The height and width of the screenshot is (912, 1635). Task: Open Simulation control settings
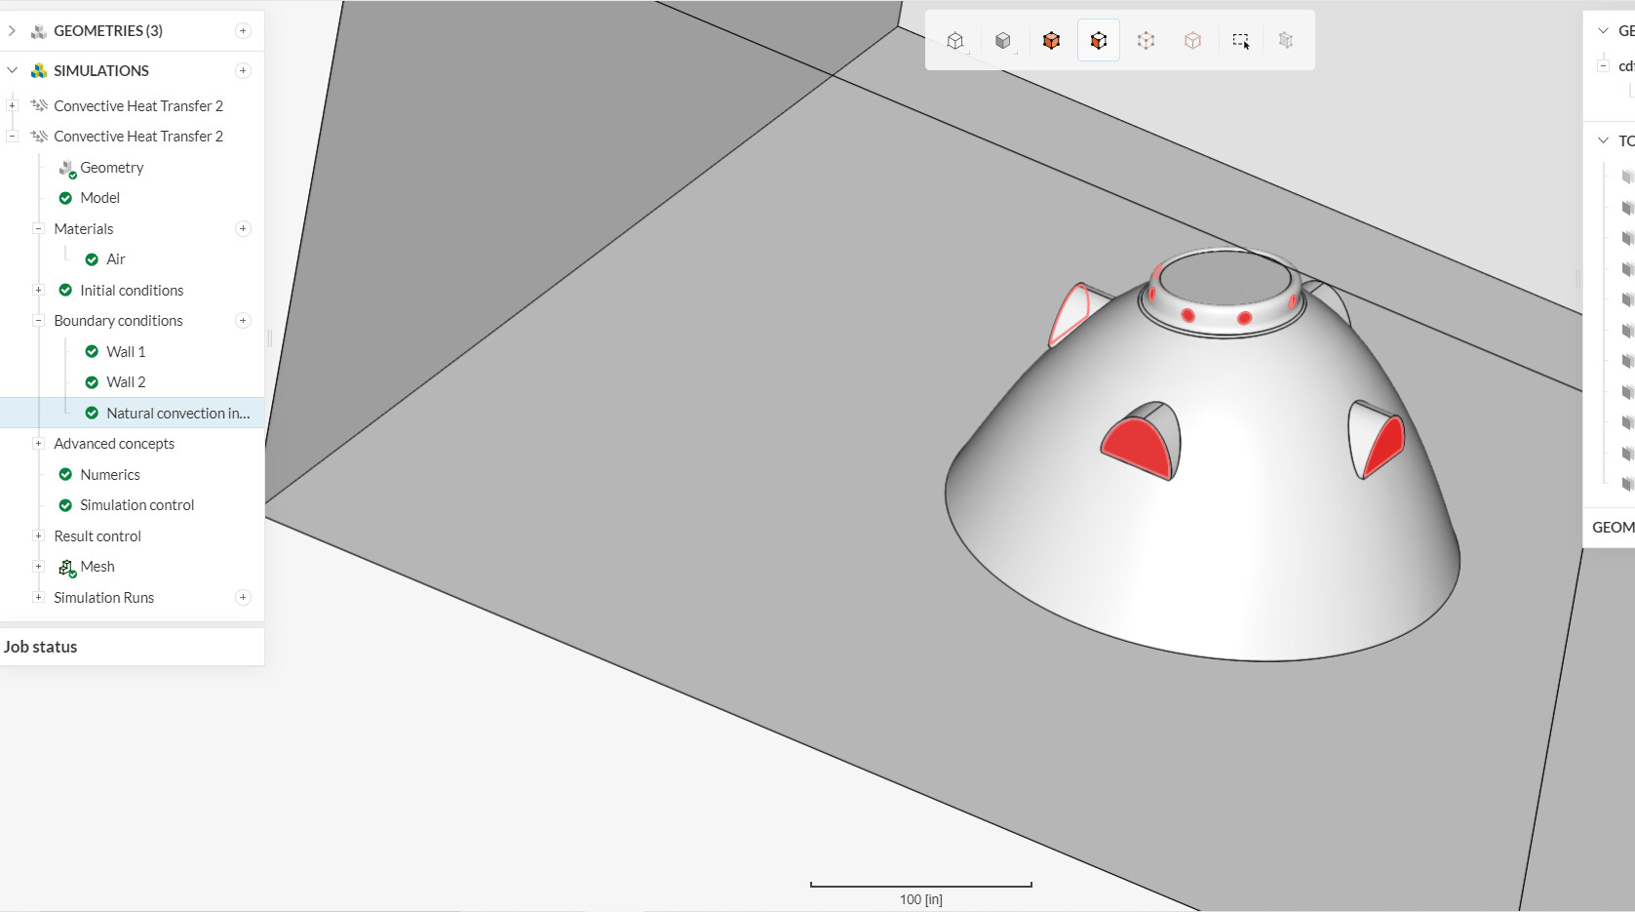click(x=137, y=505)
